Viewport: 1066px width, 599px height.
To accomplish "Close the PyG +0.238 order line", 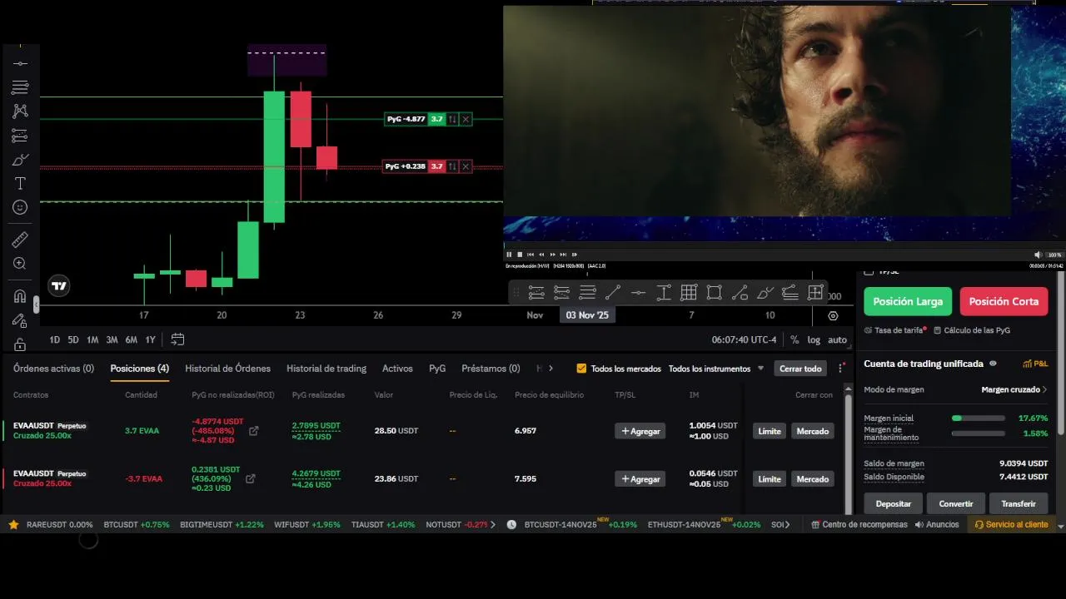I will coord(466,166).
